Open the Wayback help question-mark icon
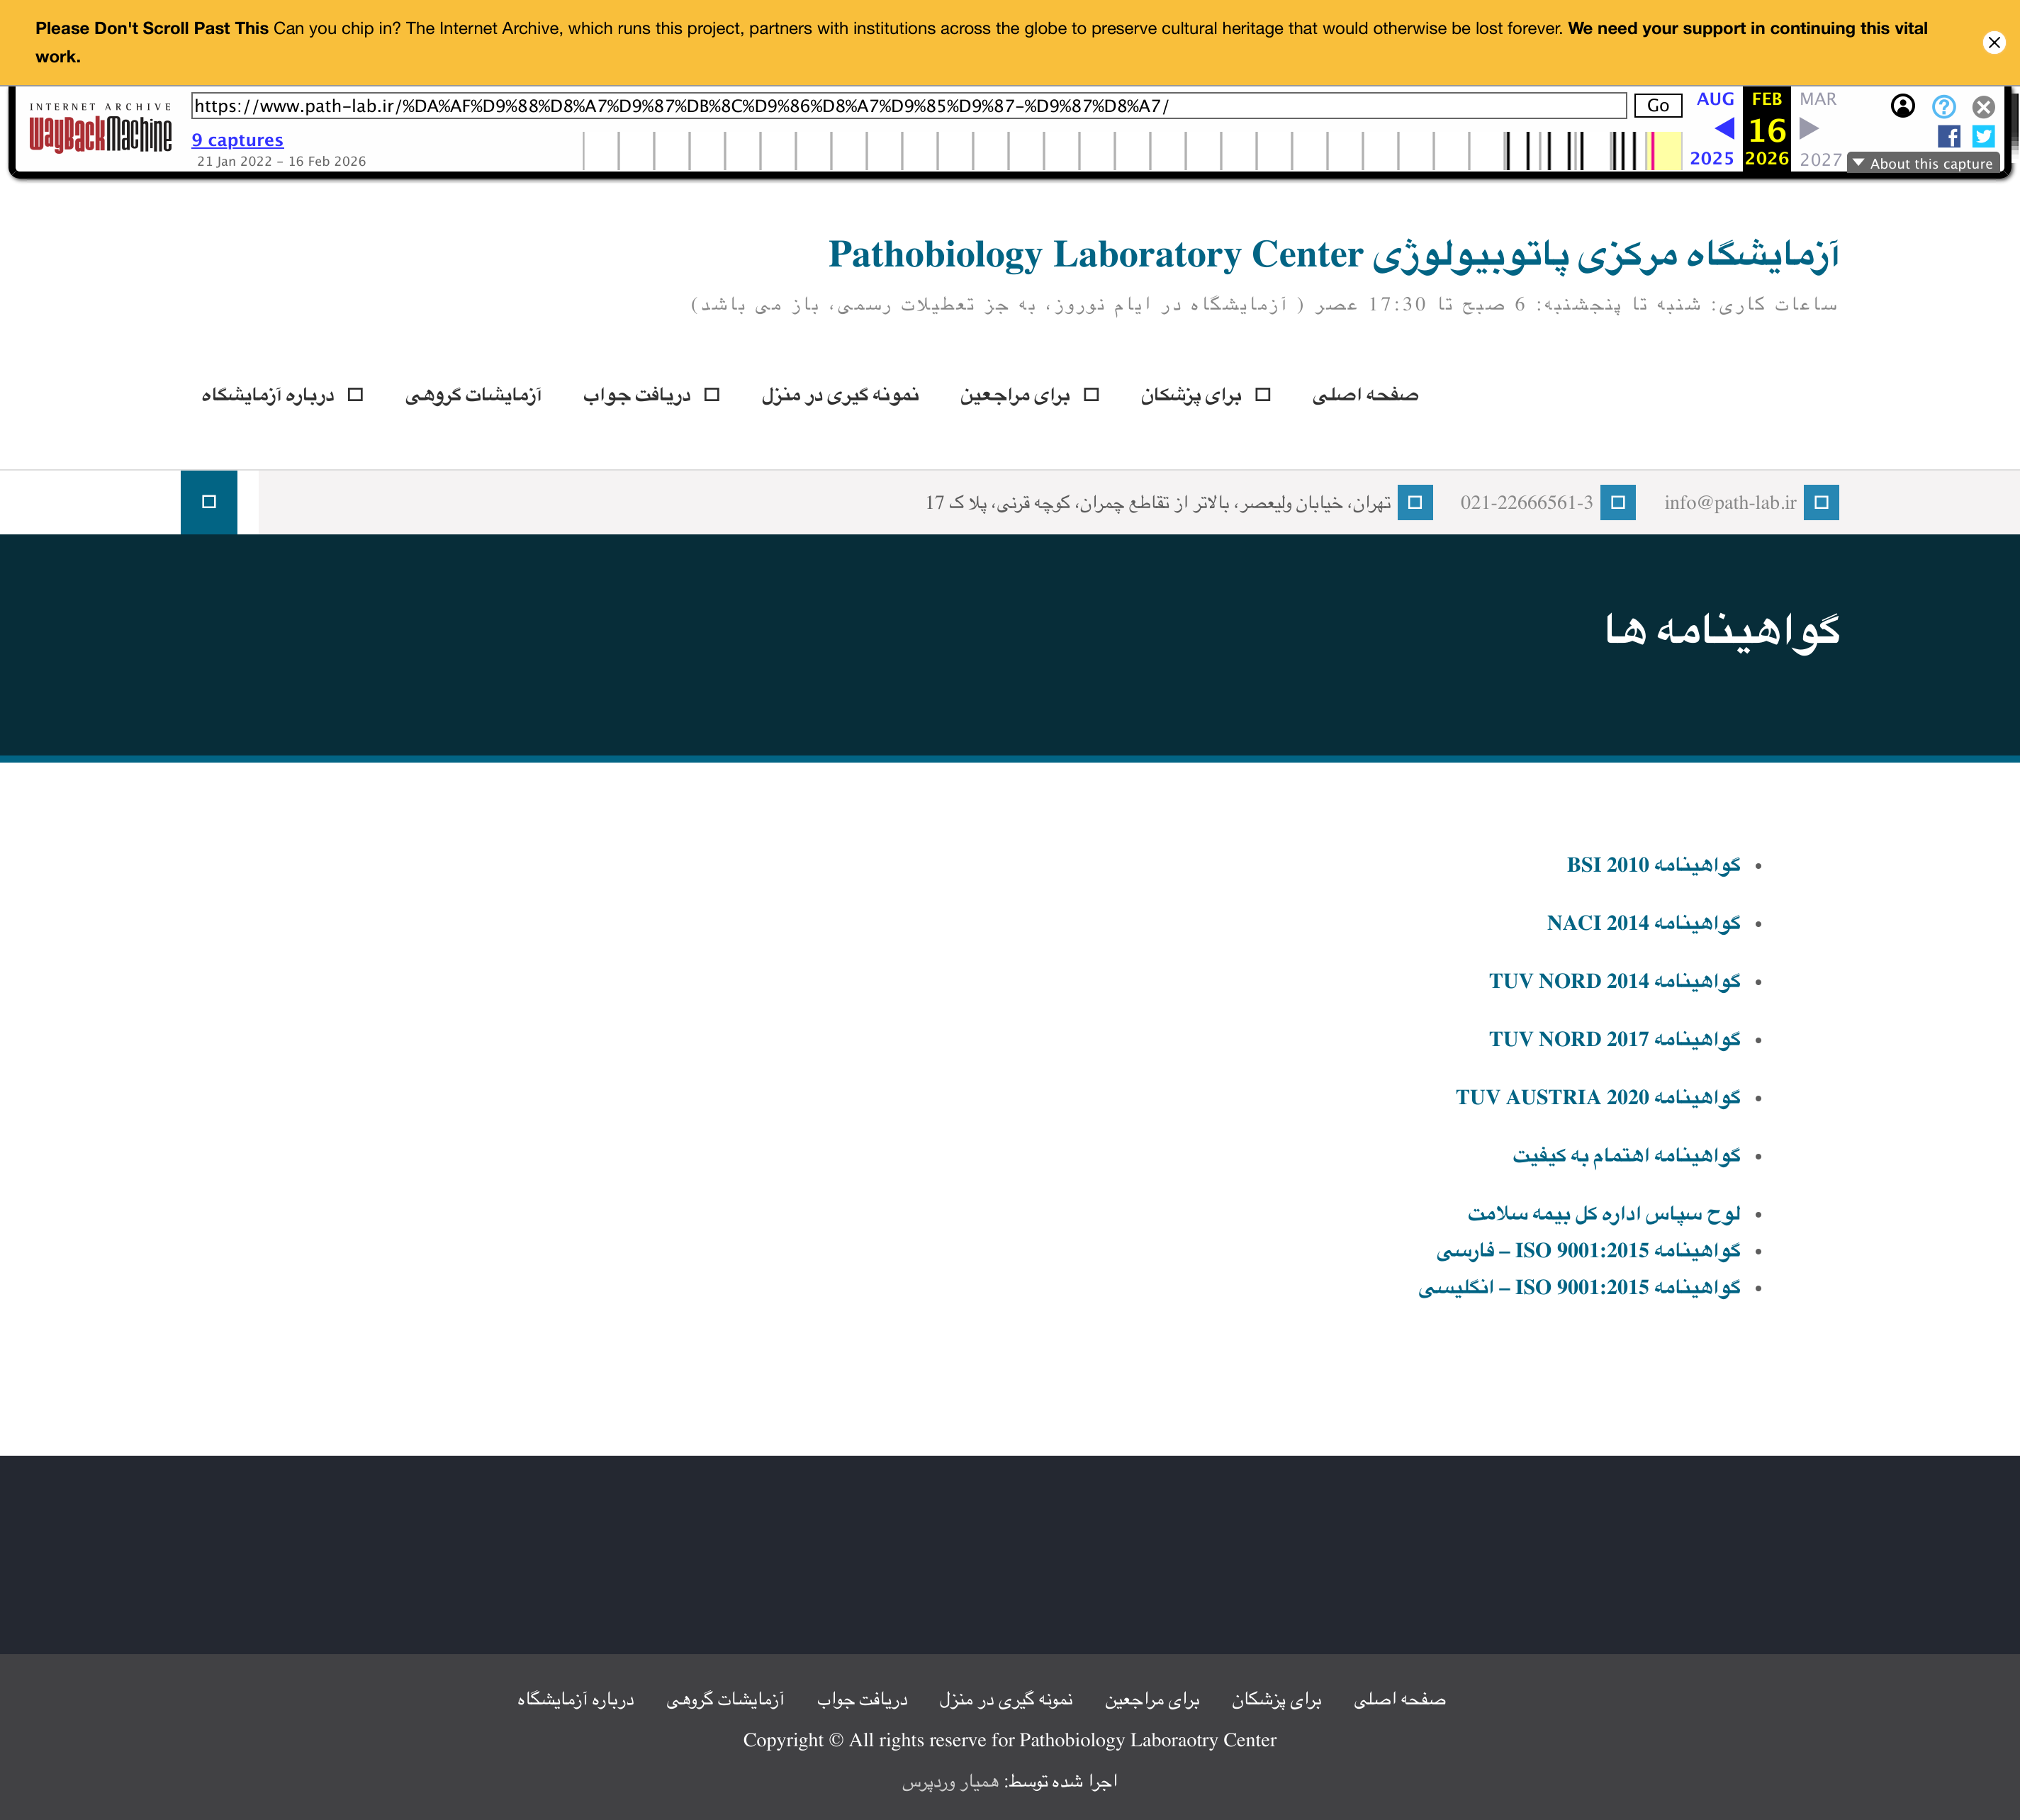 point(1943,106)
